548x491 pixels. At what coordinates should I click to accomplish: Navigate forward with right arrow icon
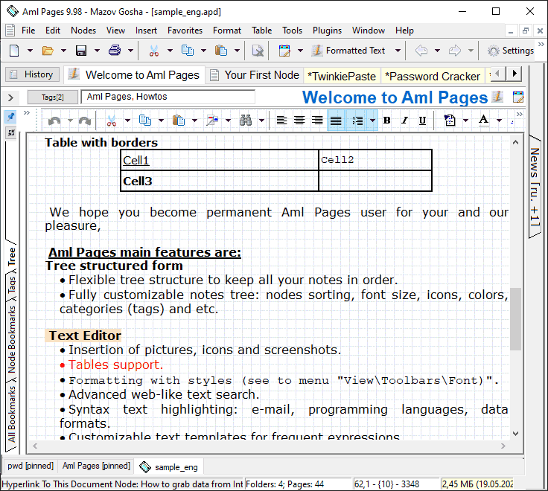click(455, 51)
